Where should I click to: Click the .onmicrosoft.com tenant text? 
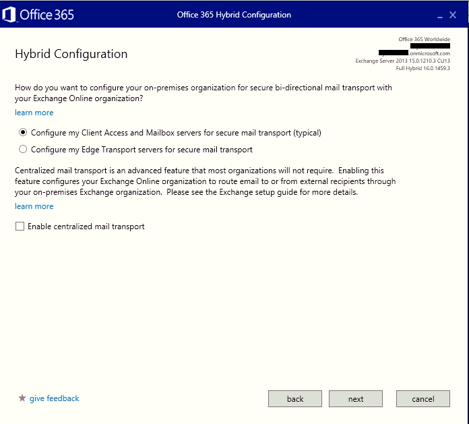click(429, 53)
